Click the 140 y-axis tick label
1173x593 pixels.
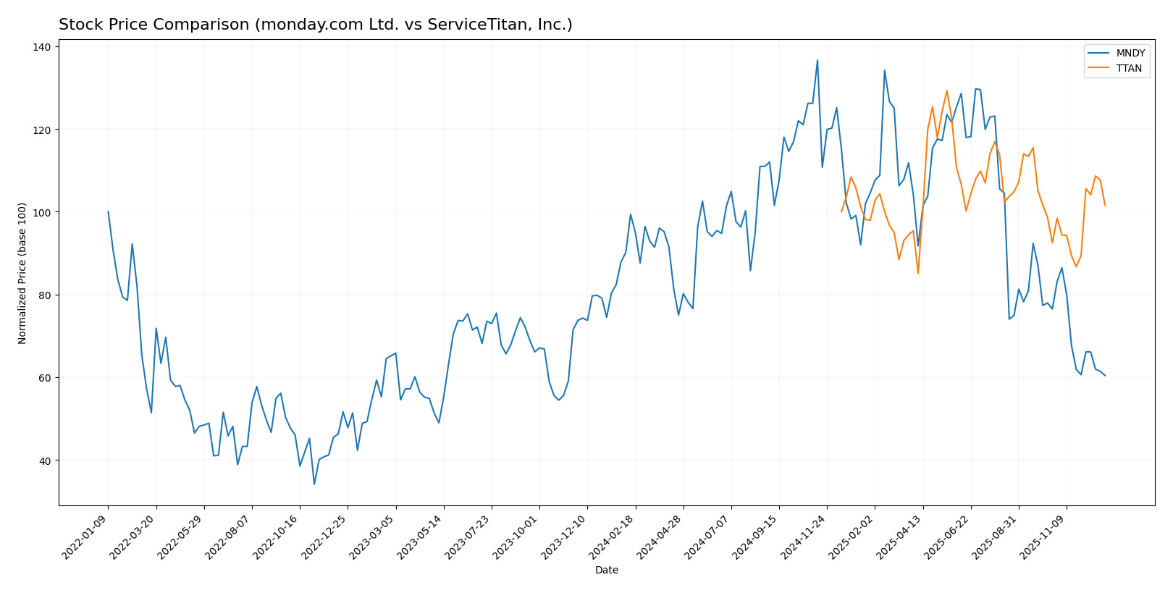coord(42,47)
